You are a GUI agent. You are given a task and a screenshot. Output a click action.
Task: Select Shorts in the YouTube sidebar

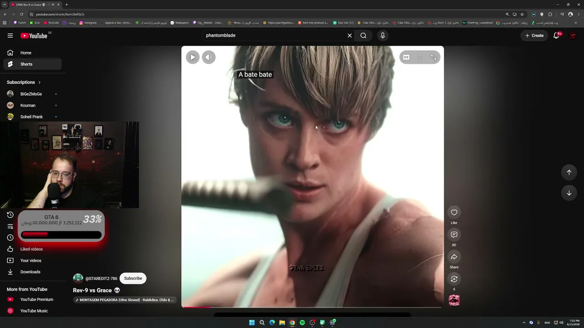pos(32,64)
